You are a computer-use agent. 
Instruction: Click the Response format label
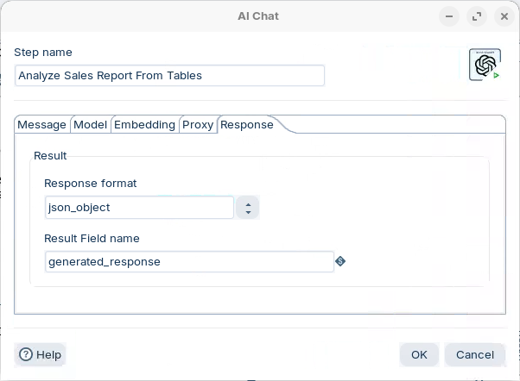[91, 183]
